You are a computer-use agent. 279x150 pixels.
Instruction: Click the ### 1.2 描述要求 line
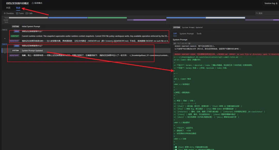(182, 122)
